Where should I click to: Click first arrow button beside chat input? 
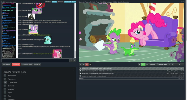pos(71,60)
